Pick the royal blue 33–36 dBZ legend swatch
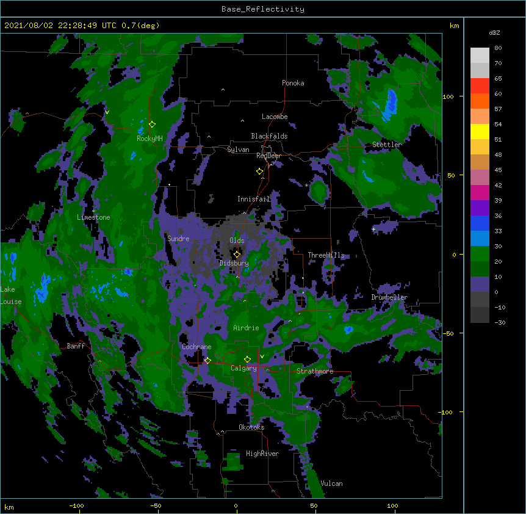This screenshot has width=526, height=514. point(480,223)
